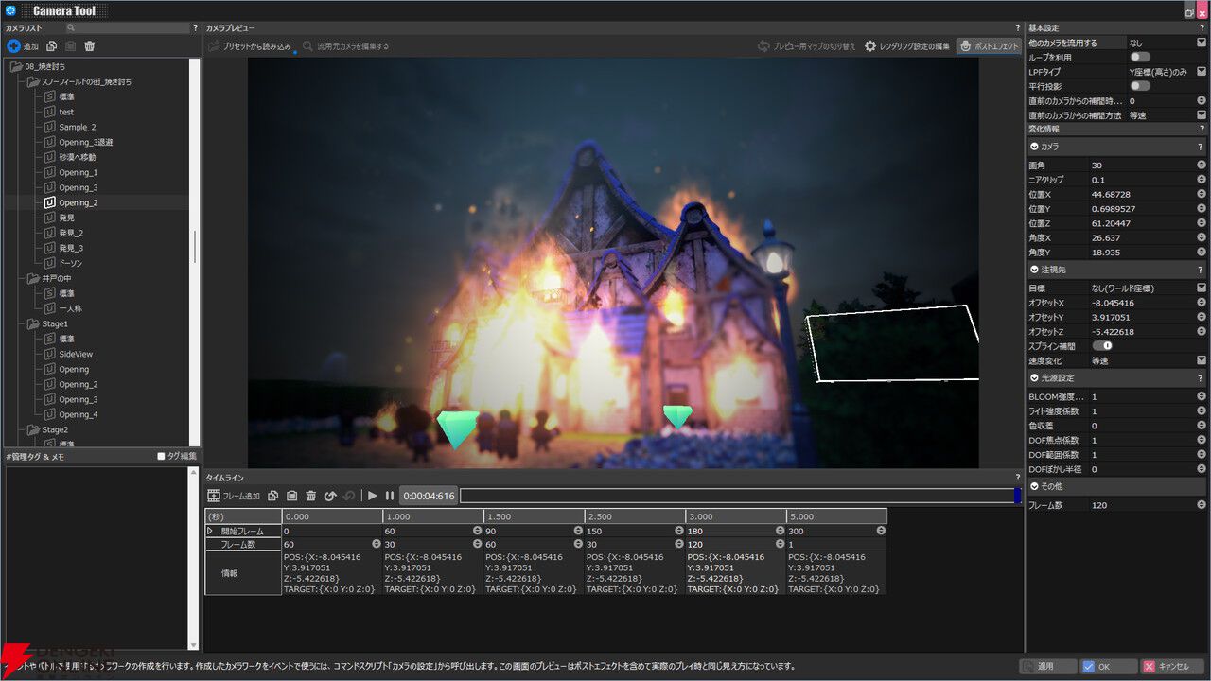Click the blue 追加 add camera icon

13,45
